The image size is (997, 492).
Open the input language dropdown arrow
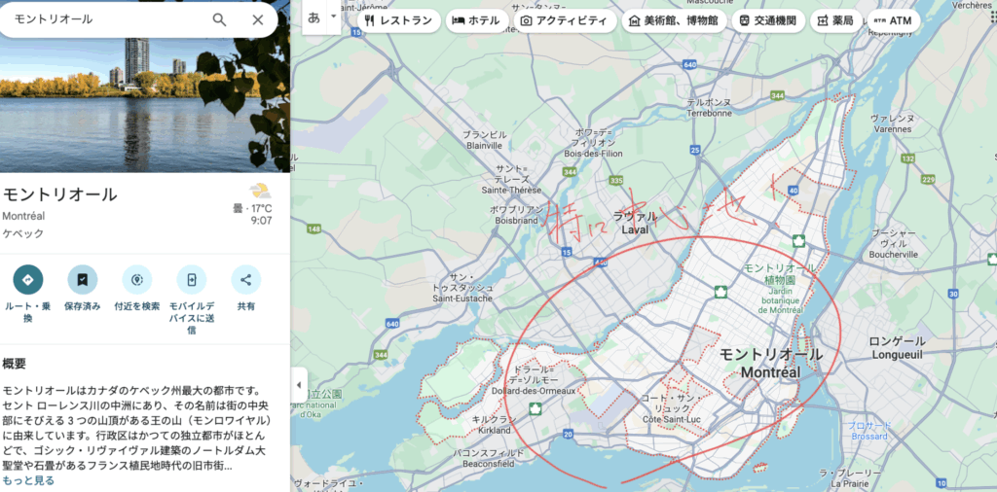[x=333, y=18]
